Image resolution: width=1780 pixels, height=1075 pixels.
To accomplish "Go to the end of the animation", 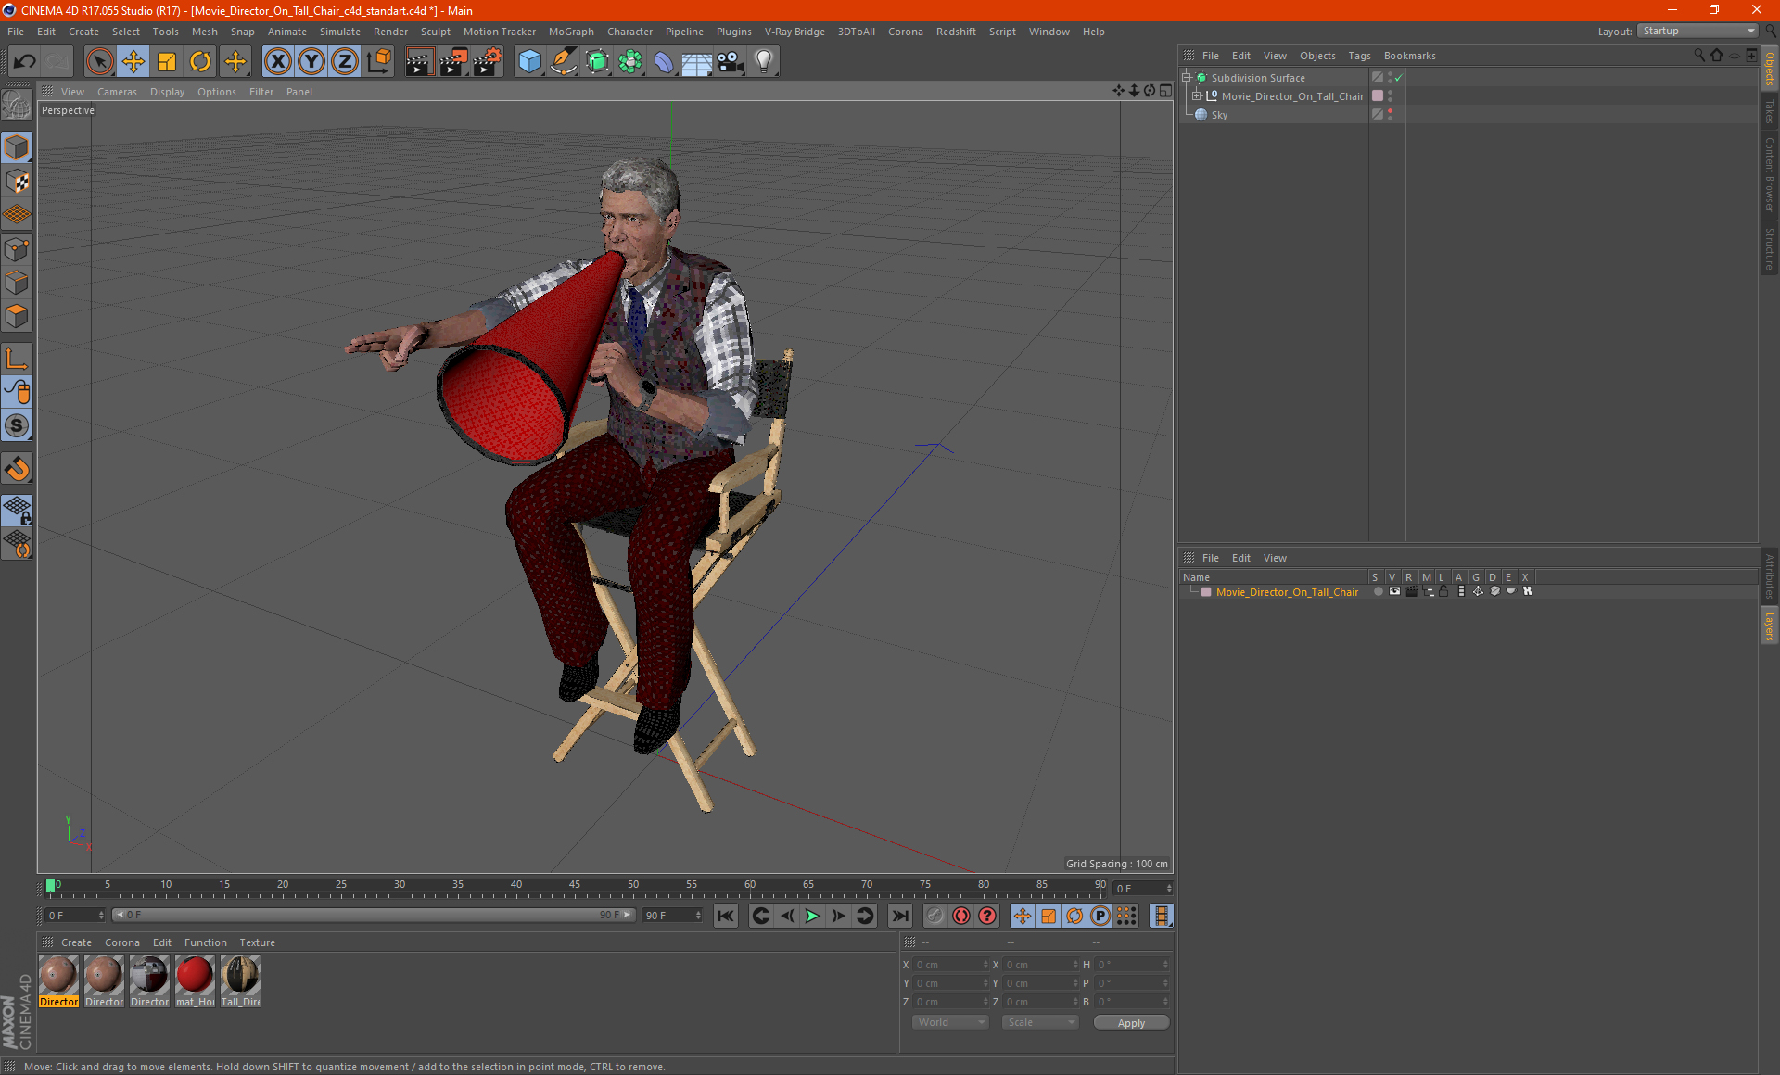I will (x=899, y=916).
